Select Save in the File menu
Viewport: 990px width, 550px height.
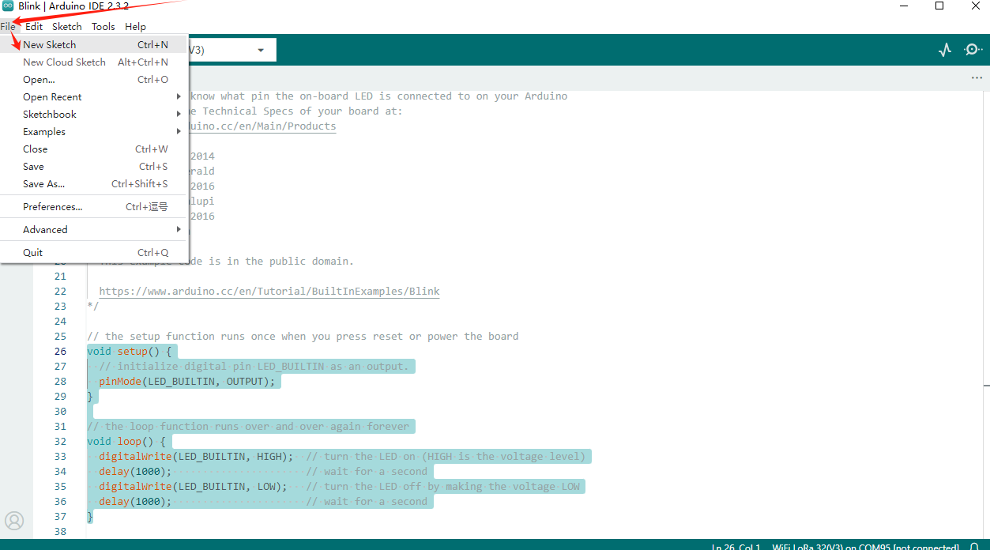94,167
